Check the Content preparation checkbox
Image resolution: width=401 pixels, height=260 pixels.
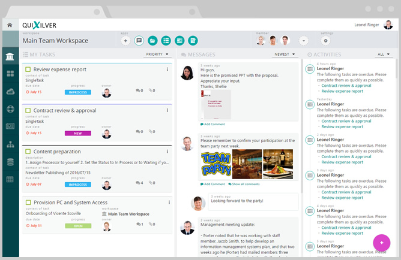tap(28, 152)
